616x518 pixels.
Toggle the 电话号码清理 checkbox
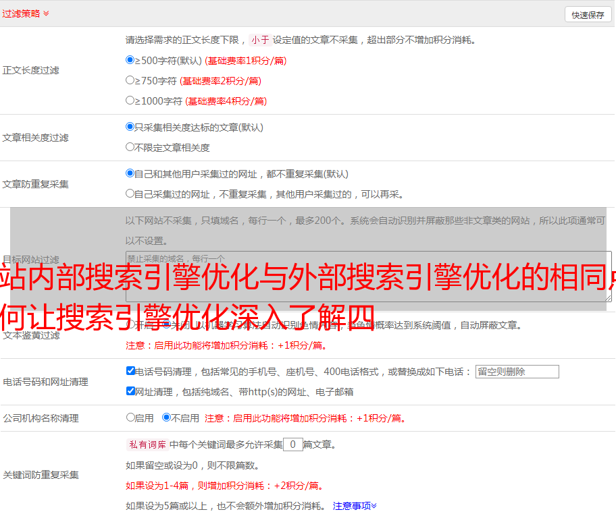pyautogui.click(x=131, y=371)
